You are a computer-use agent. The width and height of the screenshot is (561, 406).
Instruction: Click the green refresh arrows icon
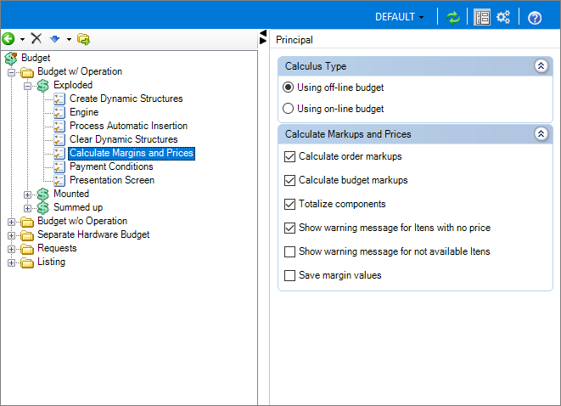[453, 17]
